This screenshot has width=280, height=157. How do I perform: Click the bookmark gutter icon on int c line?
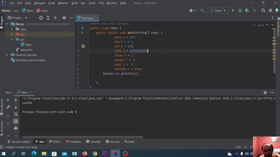coord(83,46)
